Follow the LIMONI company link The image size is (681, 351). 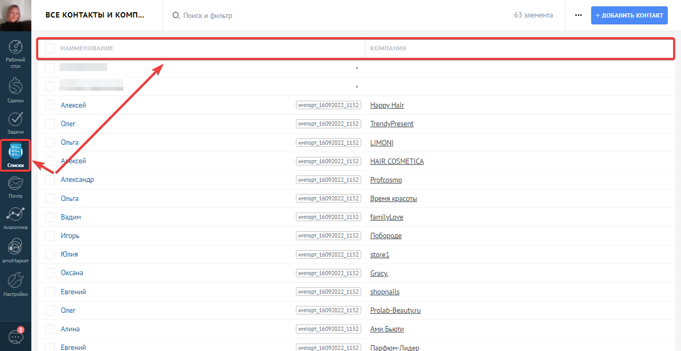click(x=382, y=143)
